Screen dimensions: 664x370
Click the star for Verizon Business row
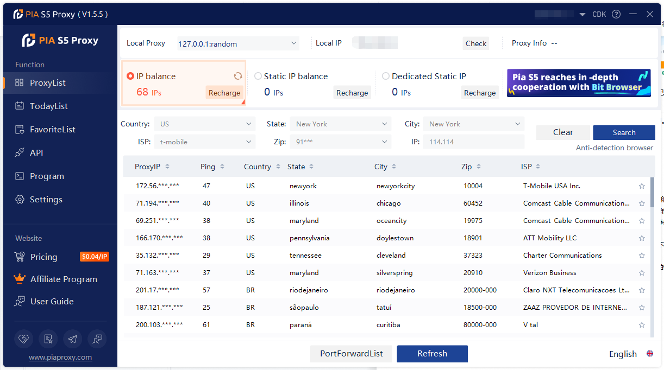click(x=642, y=273)
